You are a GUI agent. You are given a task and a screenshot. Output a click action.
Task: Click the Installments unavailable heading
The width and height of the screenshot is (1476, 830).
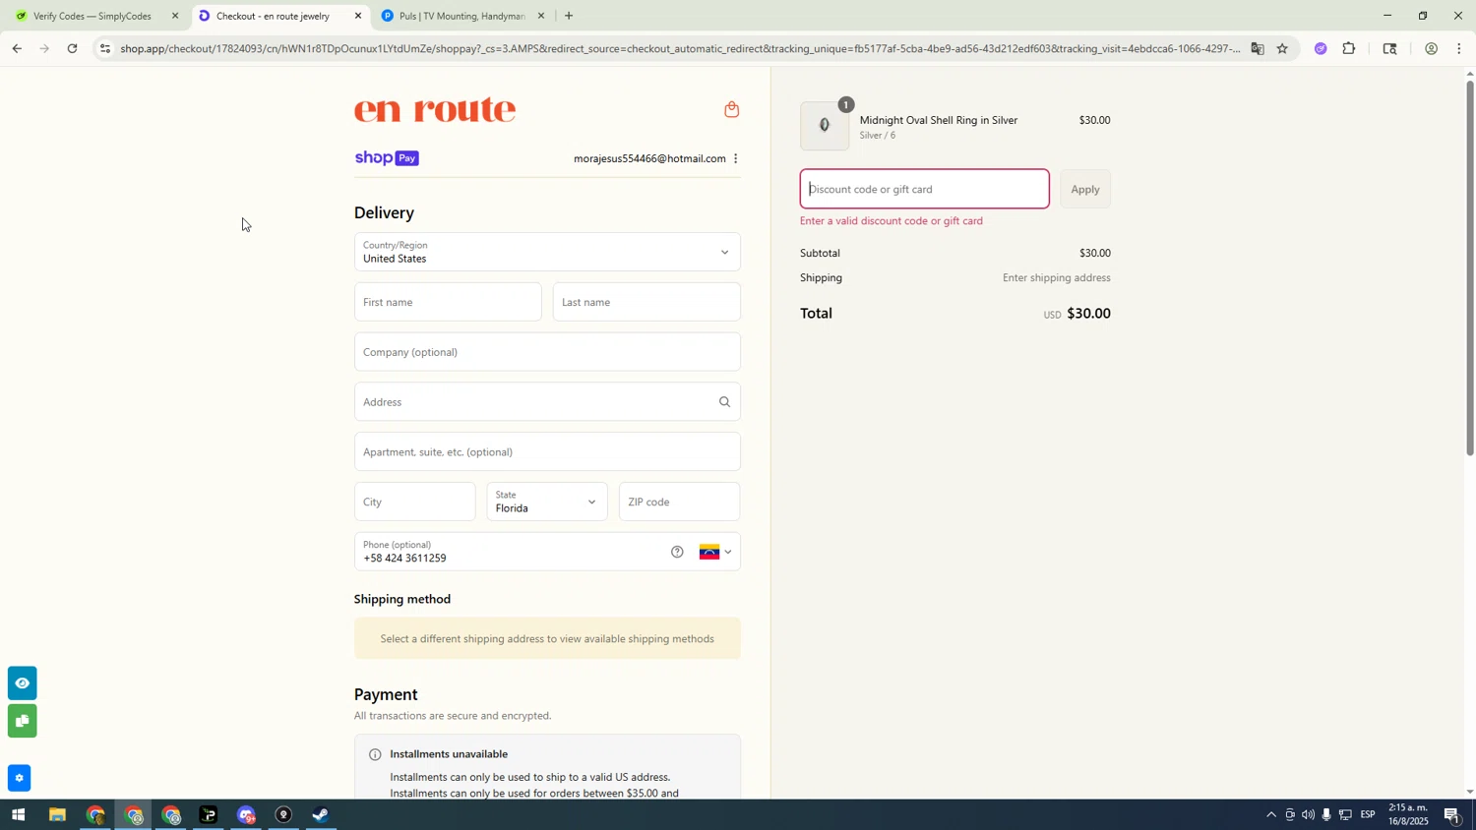click(449, 754)
